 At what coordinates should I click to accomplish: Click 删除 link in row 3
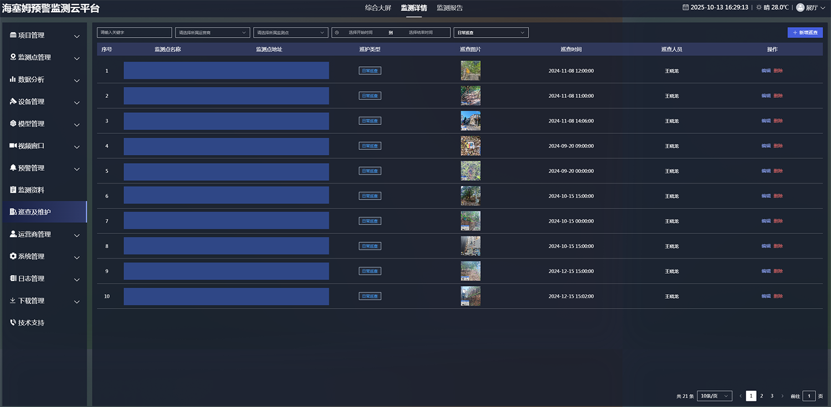pyautogui.click(x=778, y=121)
